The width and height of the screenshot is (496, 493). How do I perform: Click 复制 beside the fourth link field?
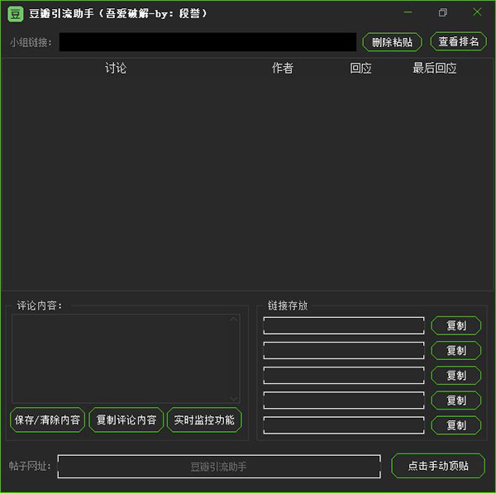[456, 401]
